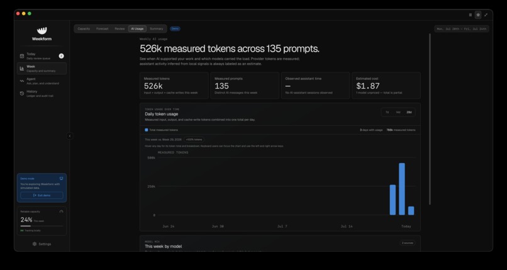Click the 2 sources badge
The image size is (507, 270).
pos(408,243)
